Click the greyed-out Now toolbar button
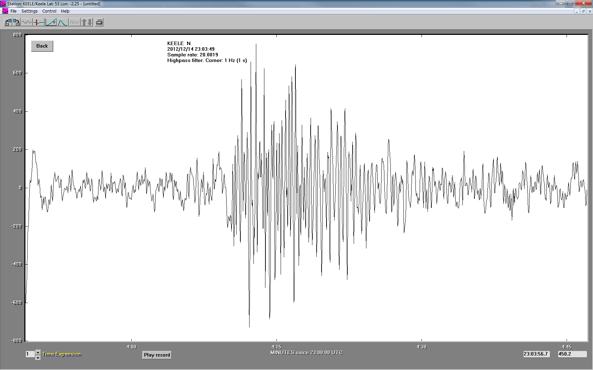593x370 pixels. pos(74,23)
